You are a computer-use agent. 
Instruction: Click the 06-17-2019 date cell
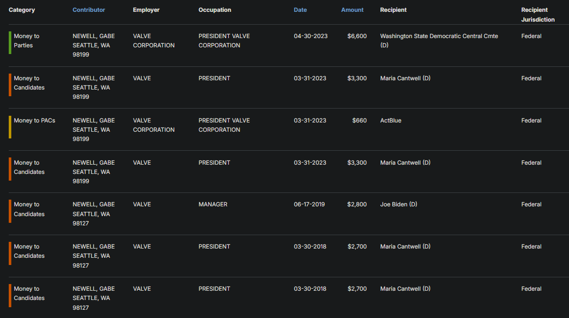point(309,204)
